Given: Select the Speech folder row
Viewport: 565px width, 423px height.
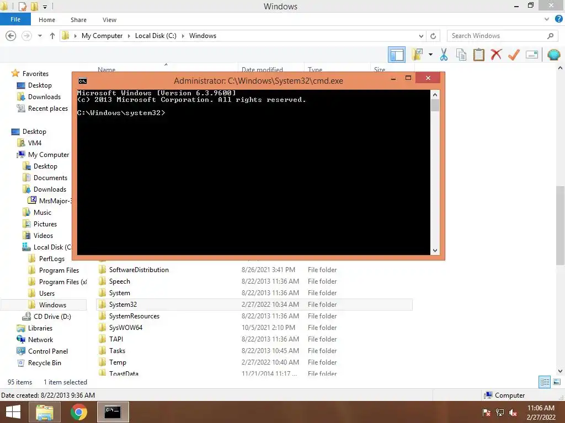Looking at the screenshot, I should coord(254,281).
